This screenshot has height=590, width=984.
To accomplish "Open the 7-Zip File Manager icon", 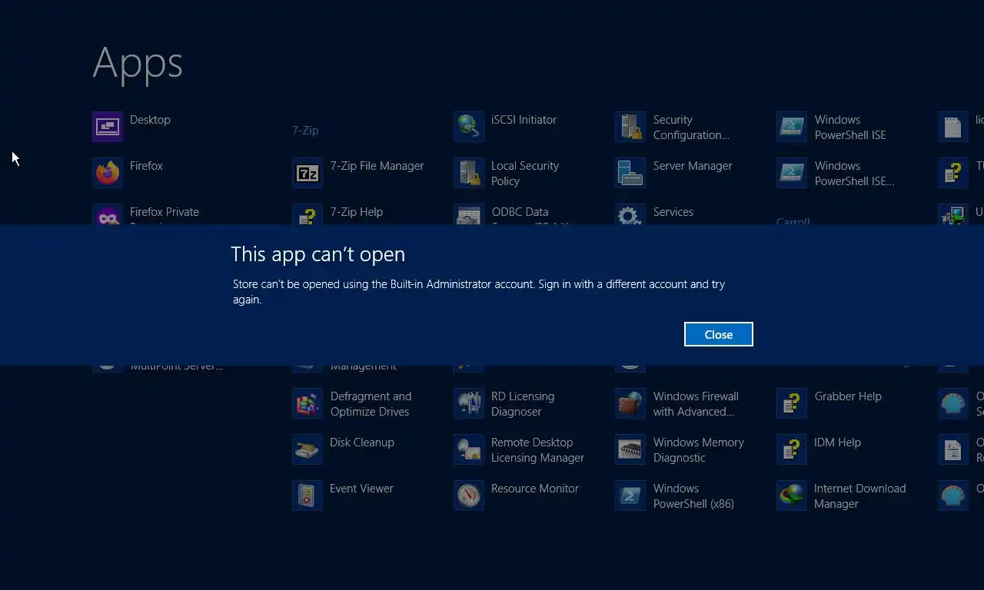I will [307, 173].
